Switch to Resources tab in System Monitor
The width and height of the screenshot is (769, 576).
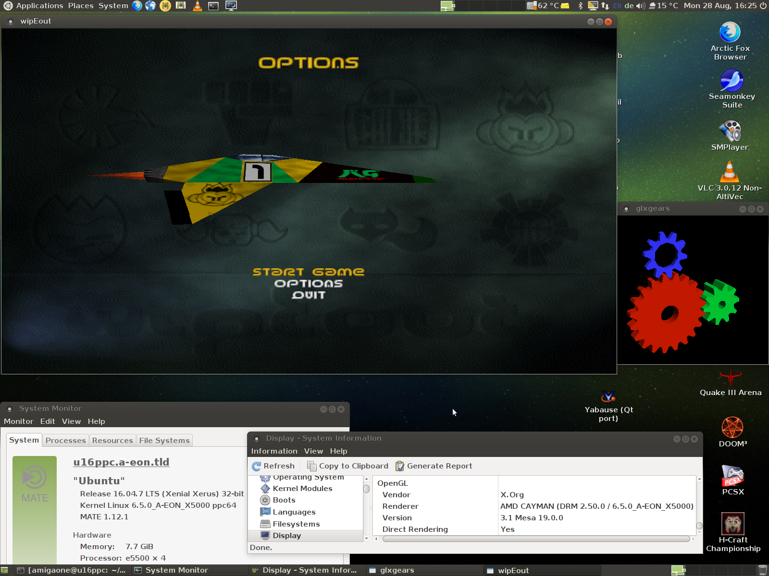pyautogui.click(x=112, y=441)
